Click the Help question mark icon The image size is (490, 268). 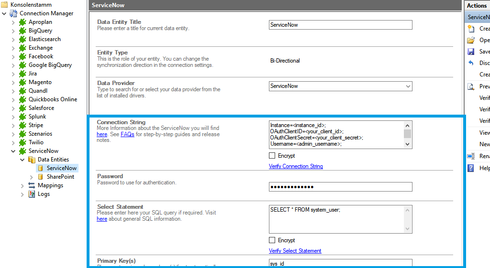471,168
